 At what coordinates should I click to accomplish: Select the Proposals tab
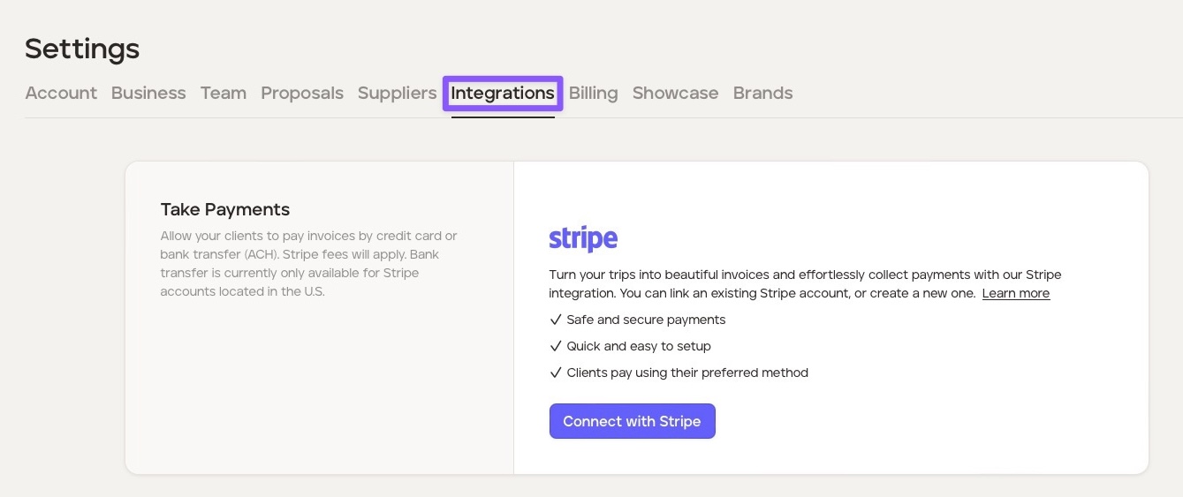coord(301,93)
